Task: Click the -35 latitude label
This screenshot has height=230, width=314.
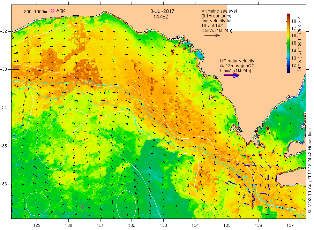Action: click(x=3, y=146)
